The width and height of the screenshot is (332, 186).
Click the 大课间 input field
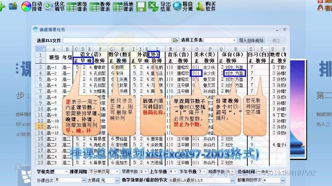(107, 180)
